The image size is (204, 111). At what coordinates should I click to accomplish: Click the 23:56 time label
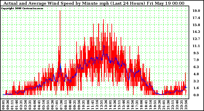[186, 105]
